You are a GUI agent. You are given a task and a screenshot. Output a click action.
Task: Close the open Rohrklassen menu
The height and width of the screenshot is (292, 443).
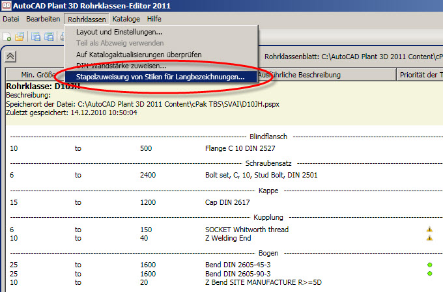click(x=87, y=19)
